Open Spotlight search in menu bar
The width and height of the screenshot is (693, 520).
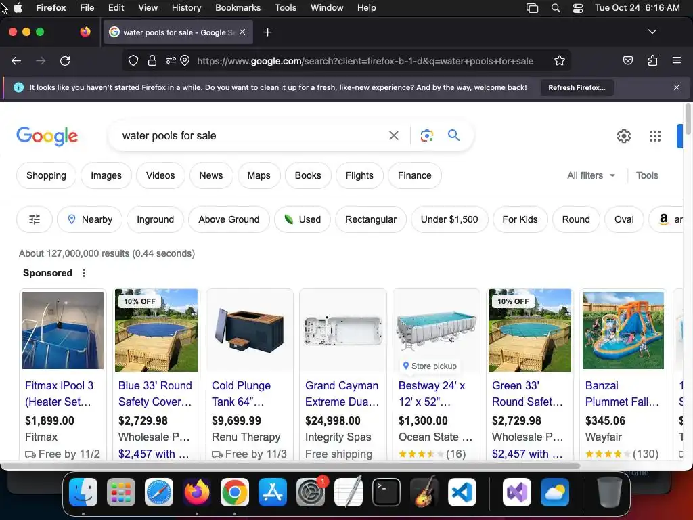556,8
